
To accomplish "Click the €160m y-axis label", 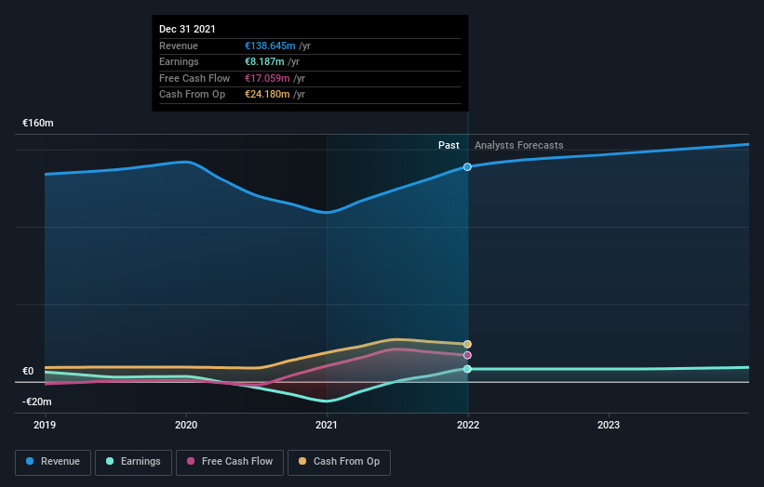I will pyautogui.click(x=38, y=123).
